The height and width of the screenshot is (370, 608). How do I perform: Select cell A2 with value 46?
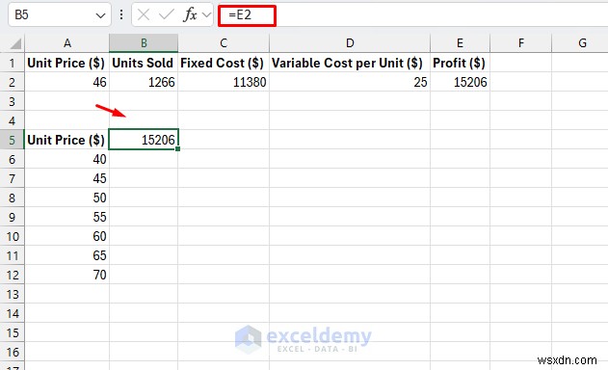coord(66,82)
